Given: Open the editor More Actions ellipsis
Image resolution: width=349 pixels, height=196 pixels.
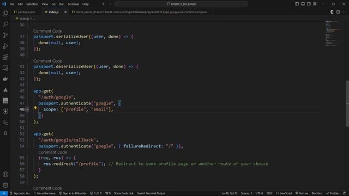Looking at the screenshot, I should [x=344, y=12].
